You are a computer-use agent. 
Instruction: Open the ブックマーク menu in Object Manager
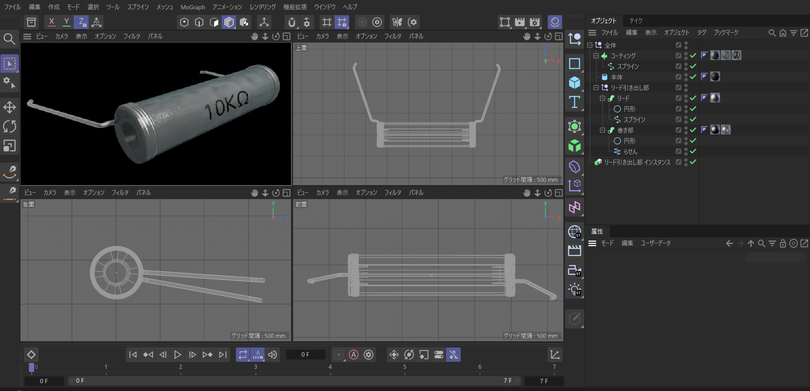[726, 33]
